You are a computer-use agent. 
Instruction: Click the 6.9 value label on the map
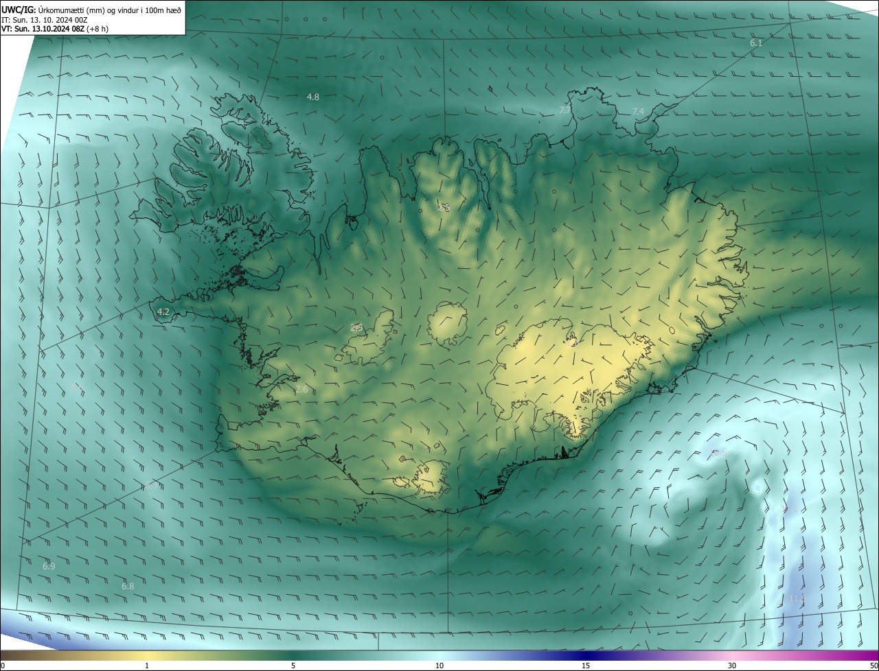[49, 566]
